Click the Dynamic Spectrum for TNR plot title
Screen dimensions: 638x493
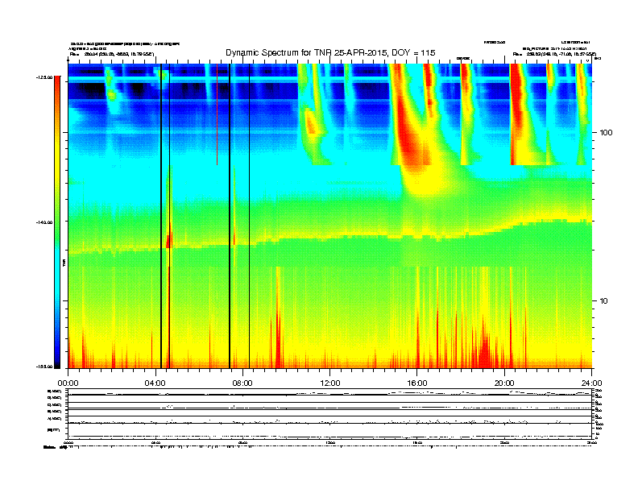coord(330,53)
